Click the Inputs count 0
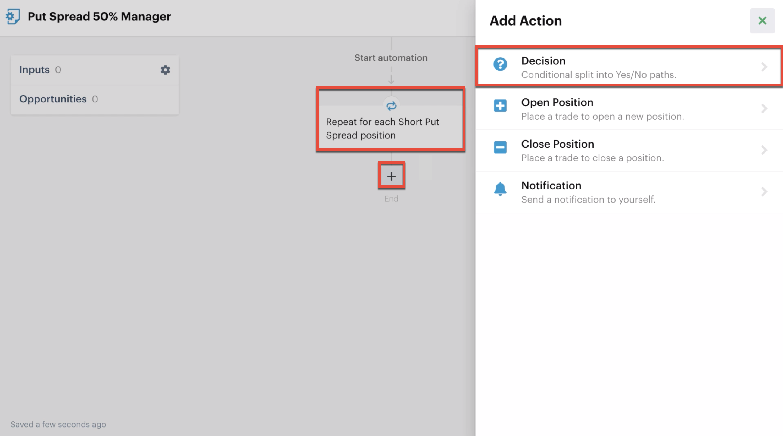Image resolution: width=783 pixels, height=436 pixels. [x=58, y=70]
